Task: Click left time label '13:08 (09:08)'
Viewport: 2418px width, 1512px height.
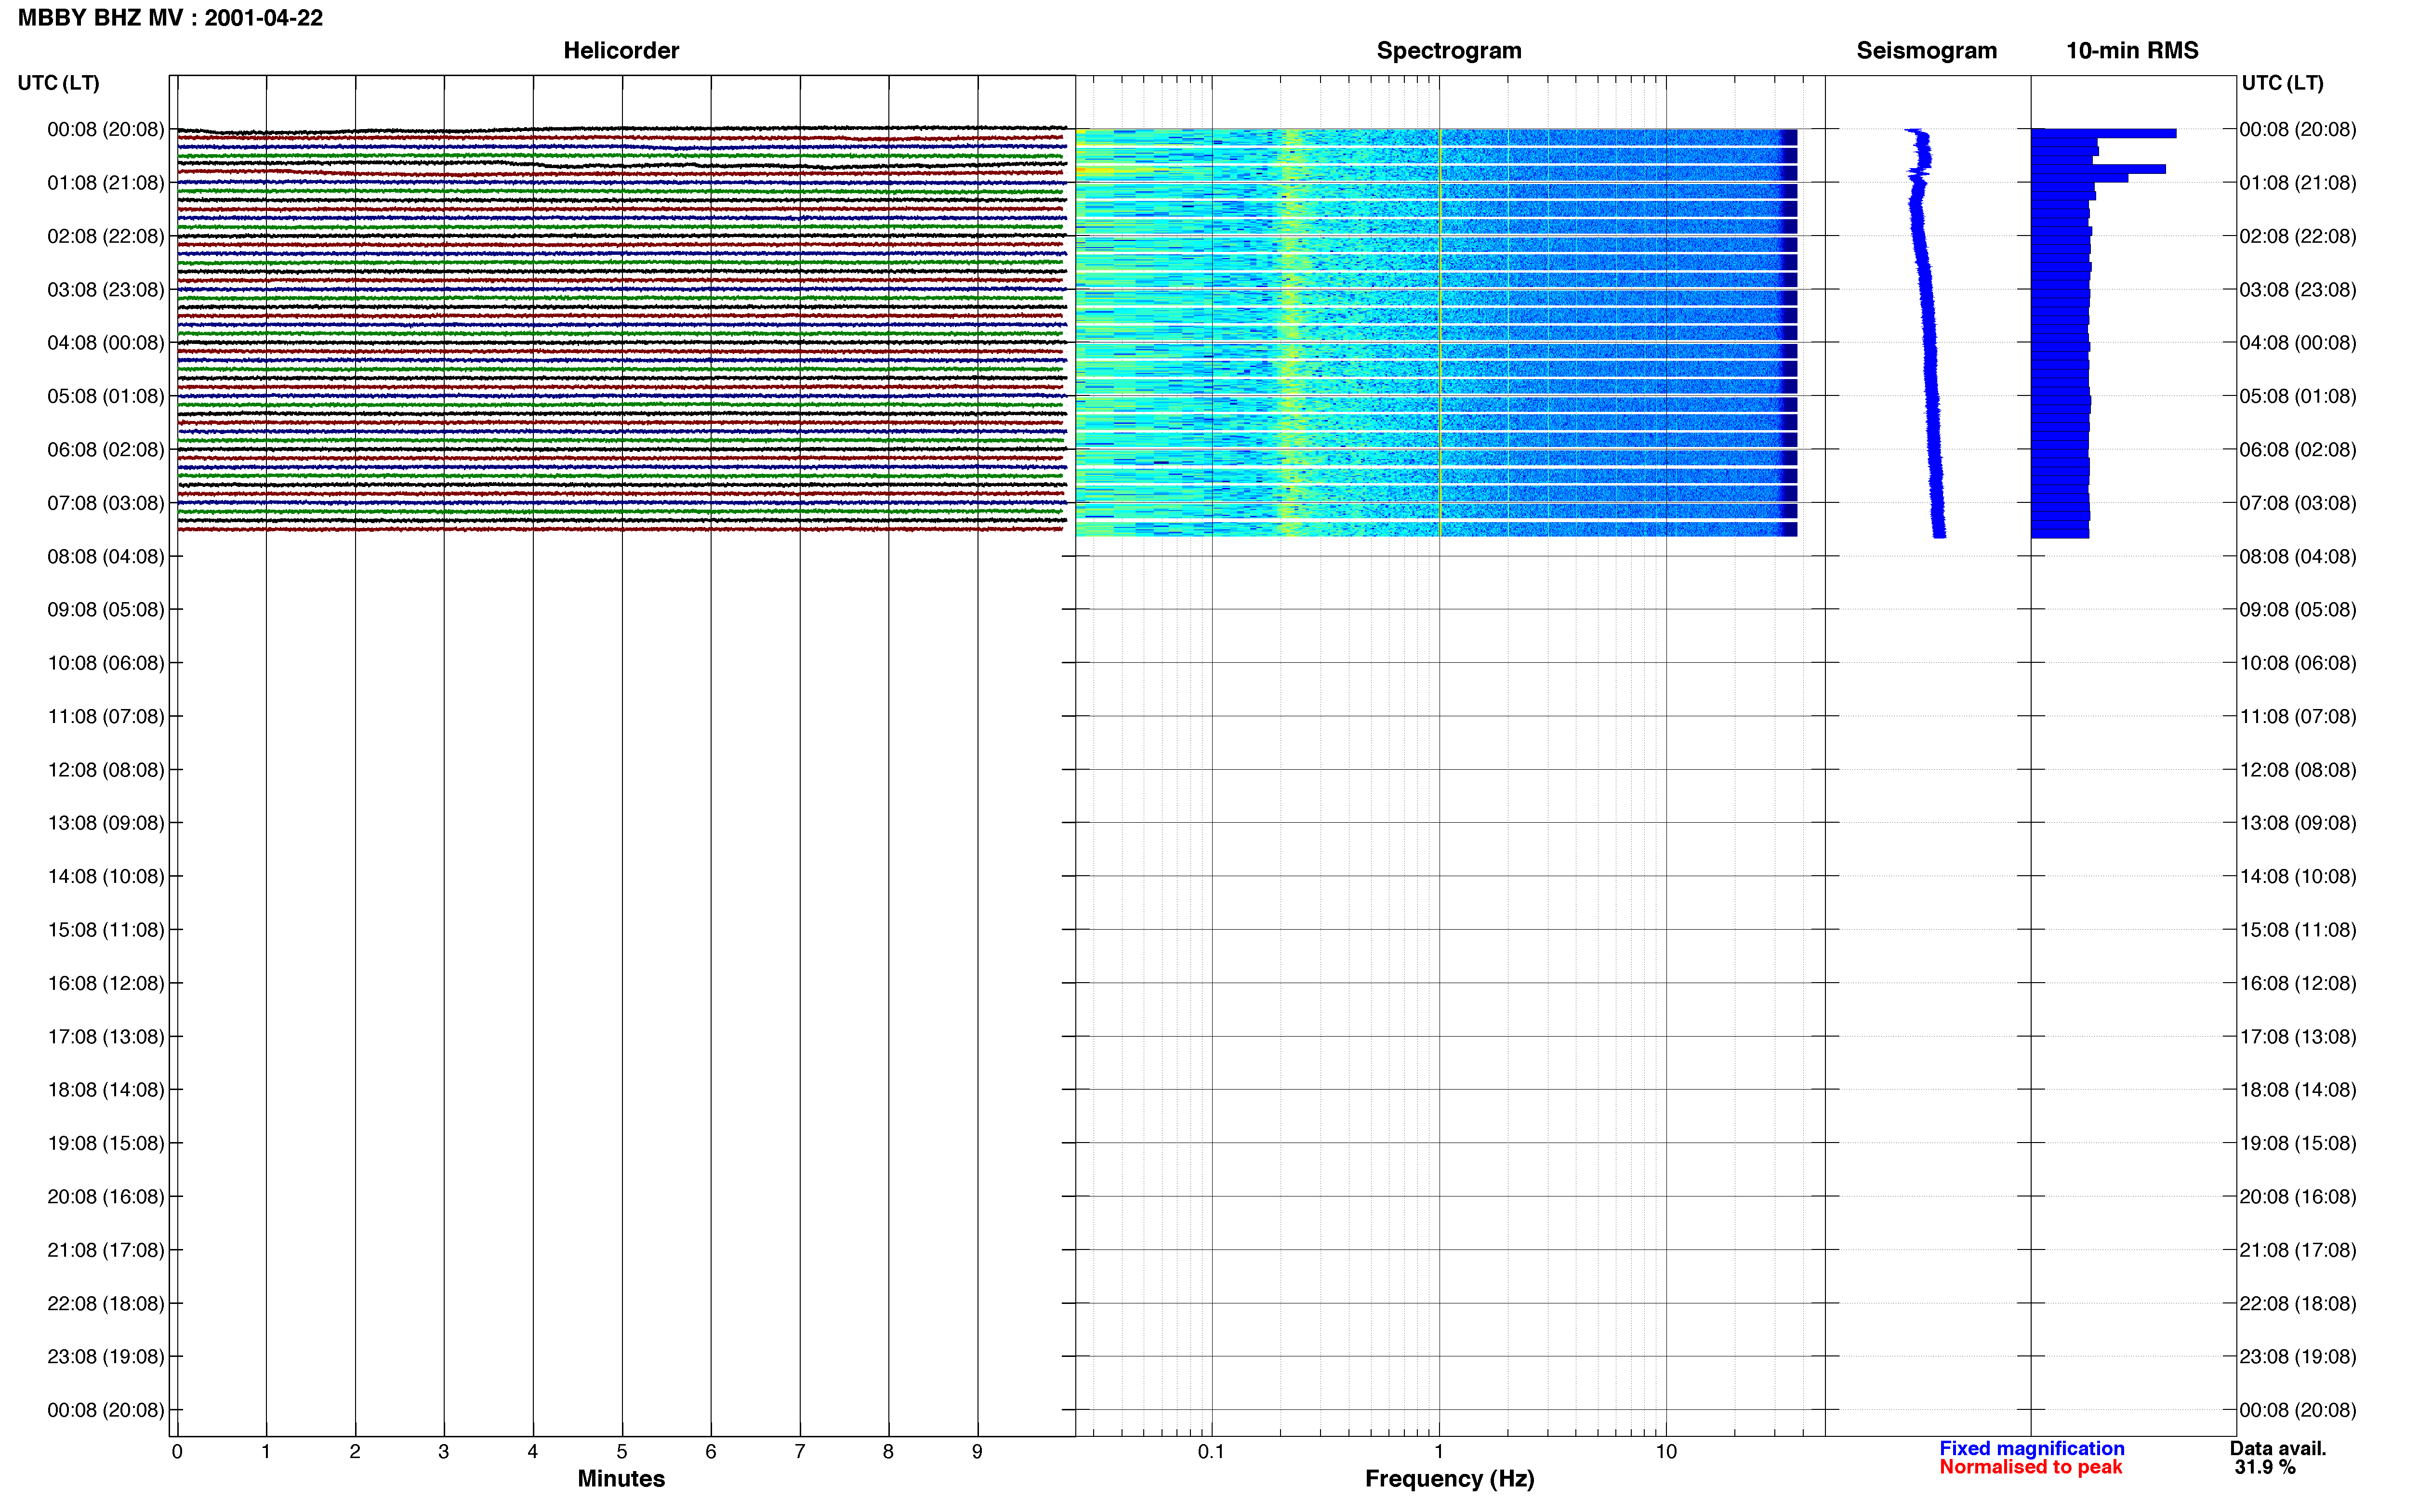Action: (105, 823)
